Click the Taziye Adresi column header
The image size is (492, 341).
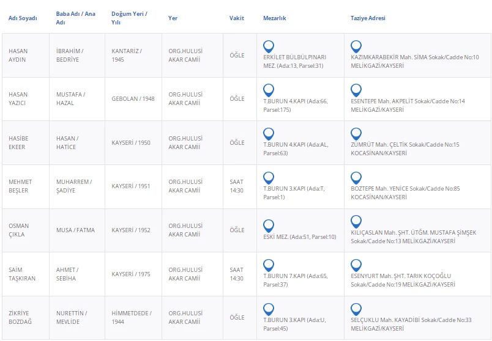point(368,18)
